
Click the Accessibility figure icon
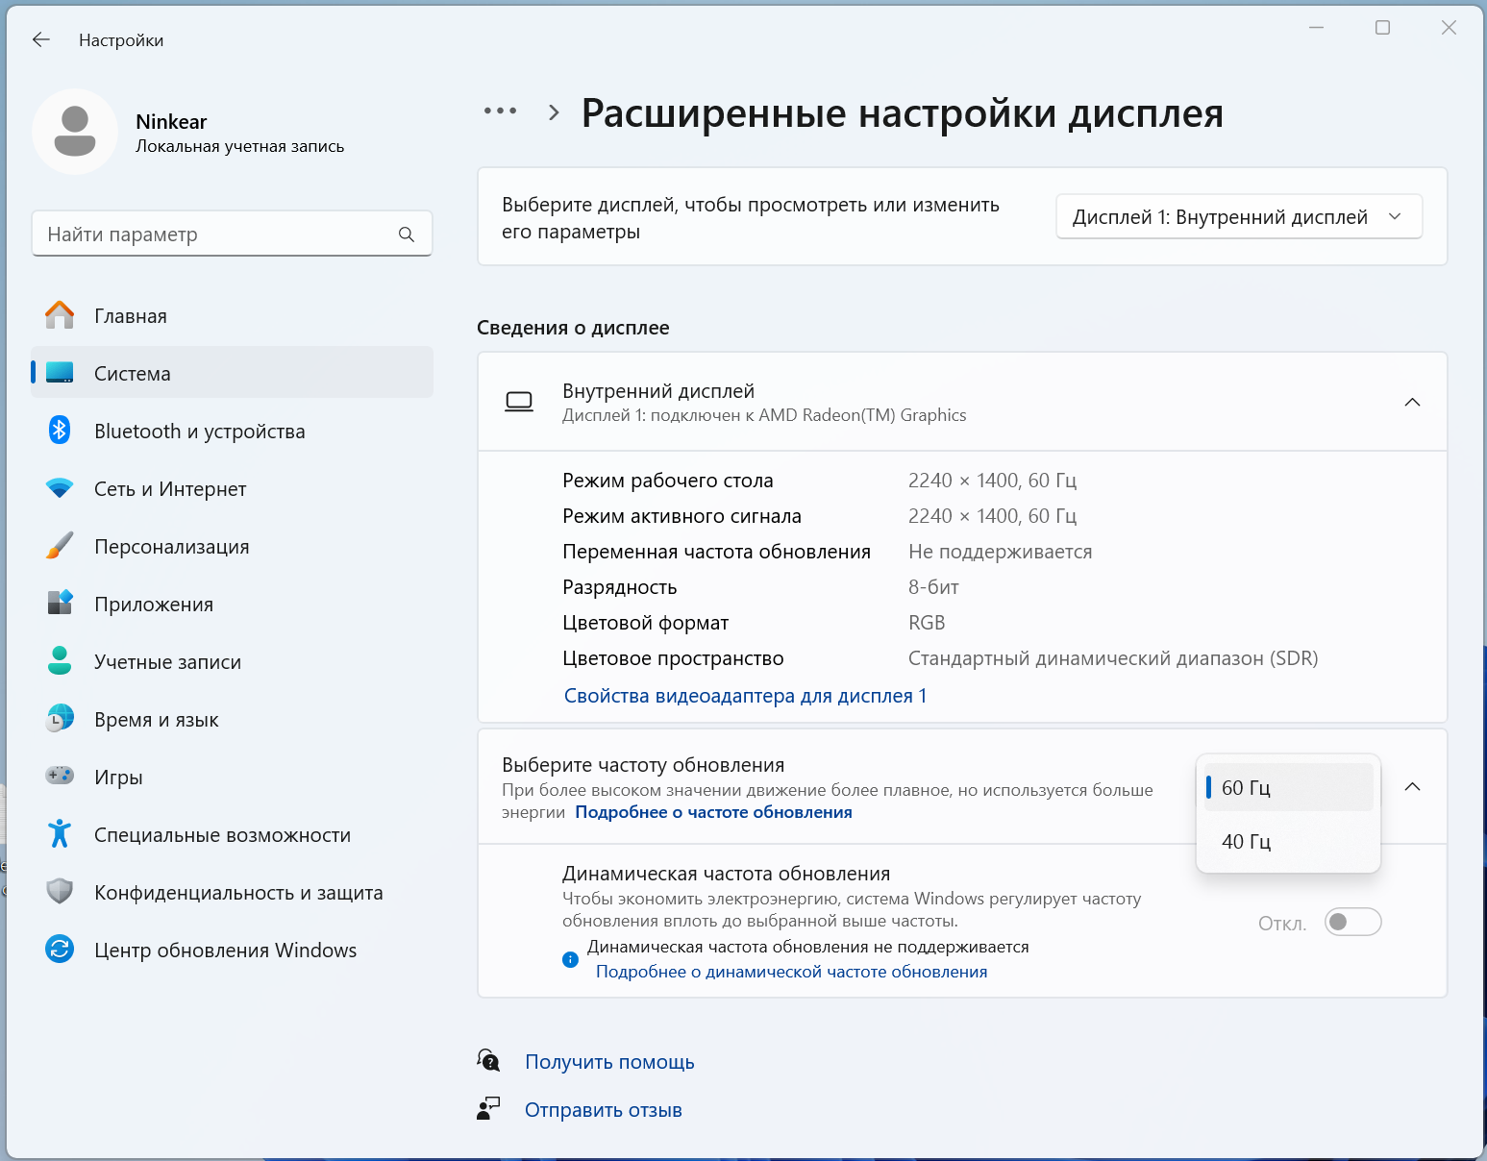60,833
